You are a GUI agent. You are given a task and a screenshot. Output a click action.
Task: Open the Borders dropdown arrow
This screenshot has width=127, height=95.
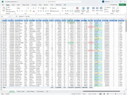28,11
